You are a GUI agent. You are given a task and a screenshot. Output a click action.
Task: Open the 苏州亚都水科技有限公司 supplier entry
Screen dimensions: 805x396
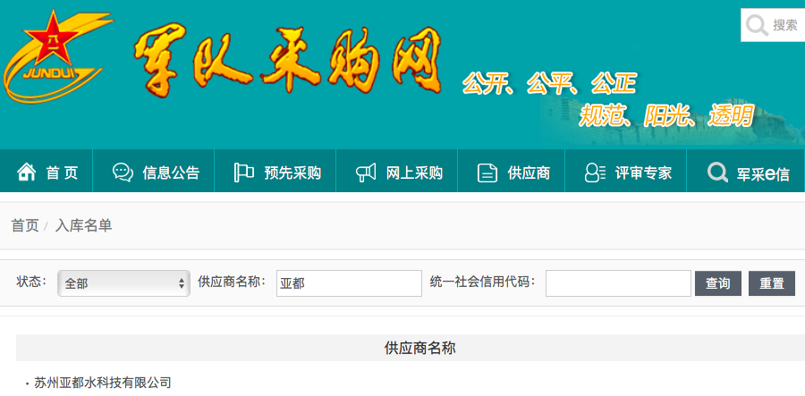(x=102, y=383)
